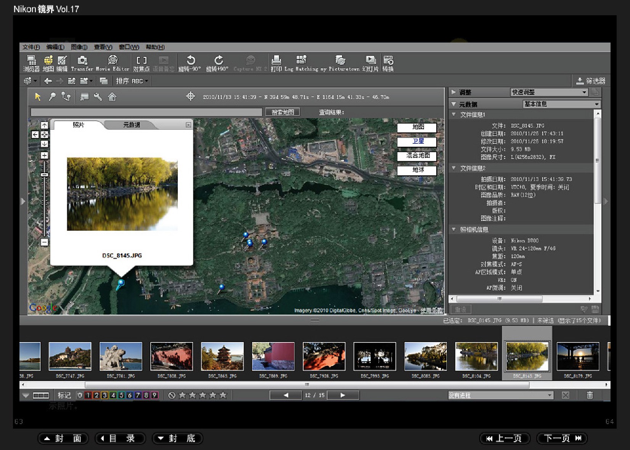Click the filmstrip horizontal scrollbar
This screenshot has height=450, width=630.
[x=307, y=385]
